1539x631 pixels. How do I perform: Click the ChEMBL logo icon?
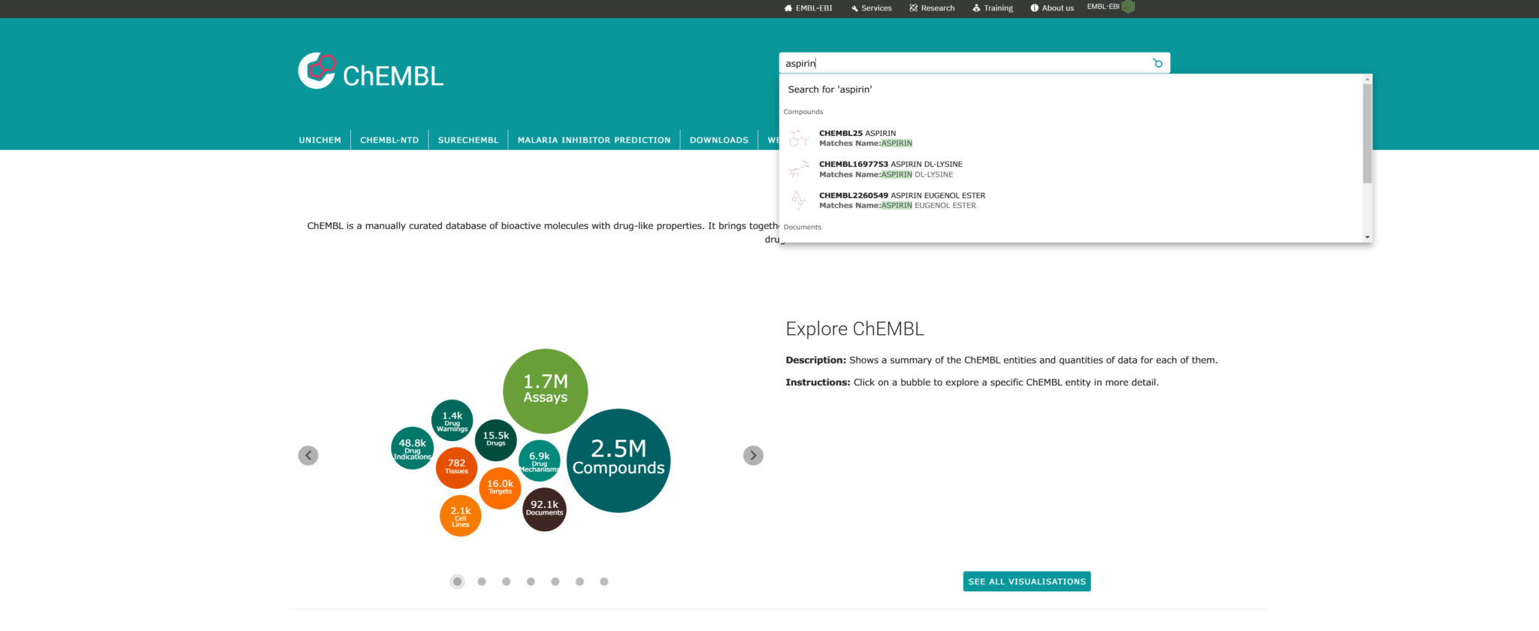pos(317,71)
